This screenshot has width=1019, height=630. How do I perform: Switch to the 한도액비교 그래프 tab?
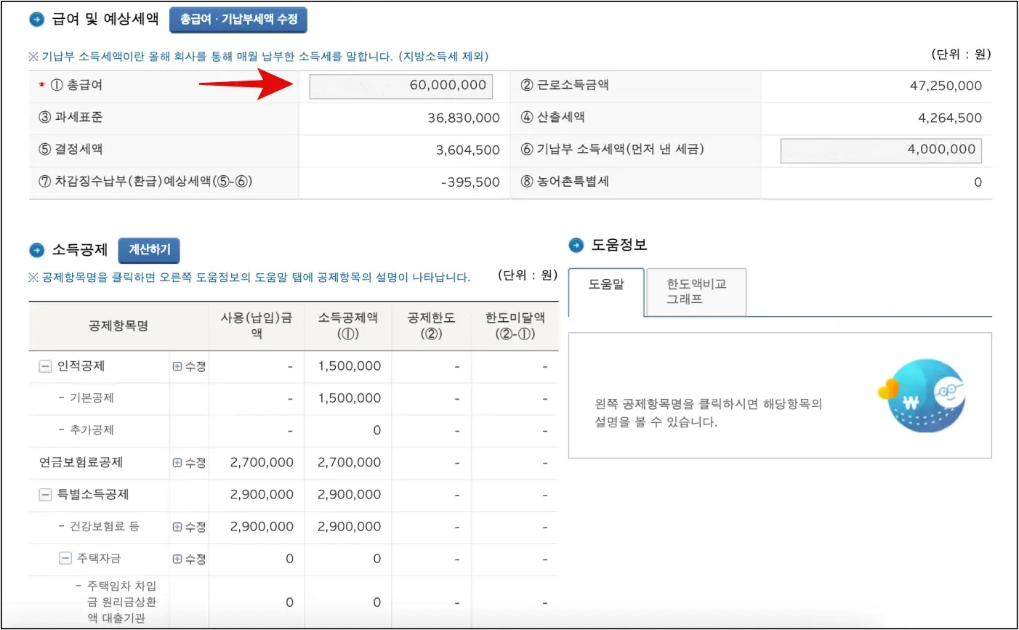696,291
